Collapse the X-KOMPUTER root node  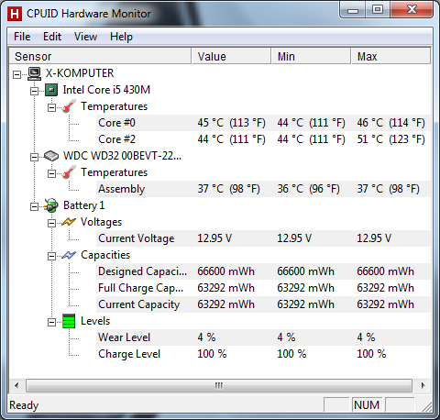click(17, 74)
